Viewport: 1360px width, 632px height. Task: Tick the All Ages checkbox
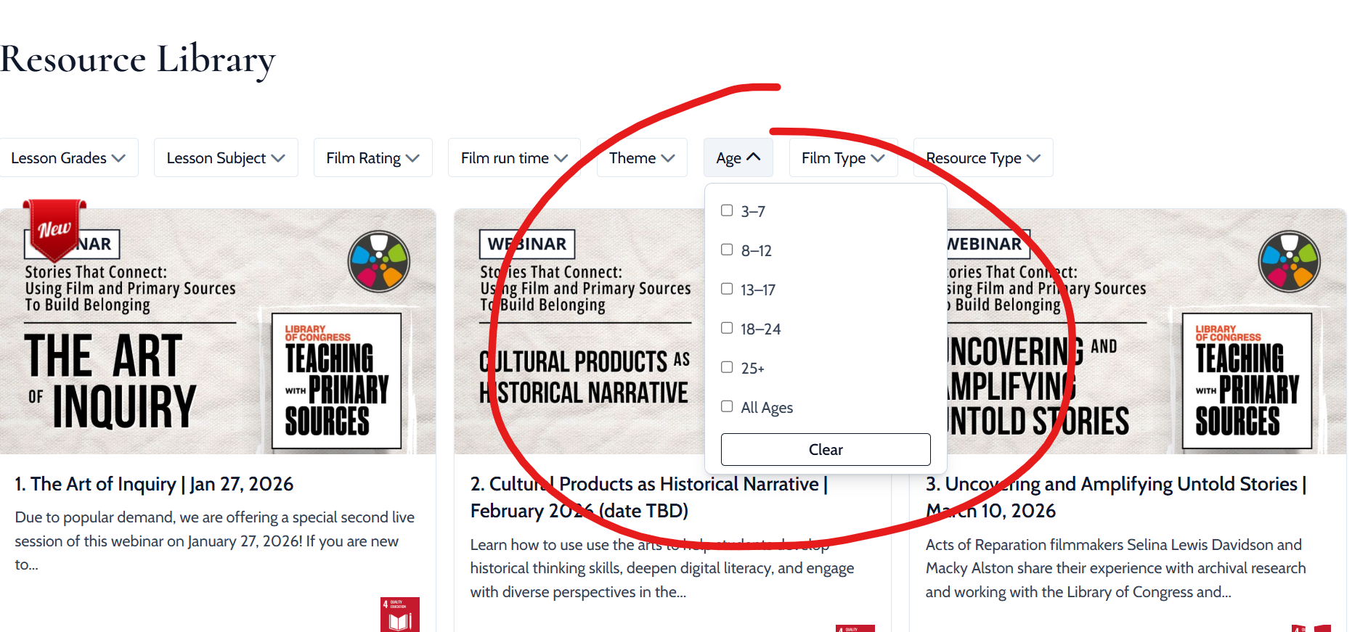[727, 406]
